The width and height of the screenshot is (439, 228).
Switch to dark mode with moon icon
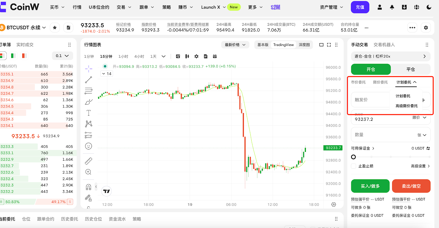pos(429,7)
